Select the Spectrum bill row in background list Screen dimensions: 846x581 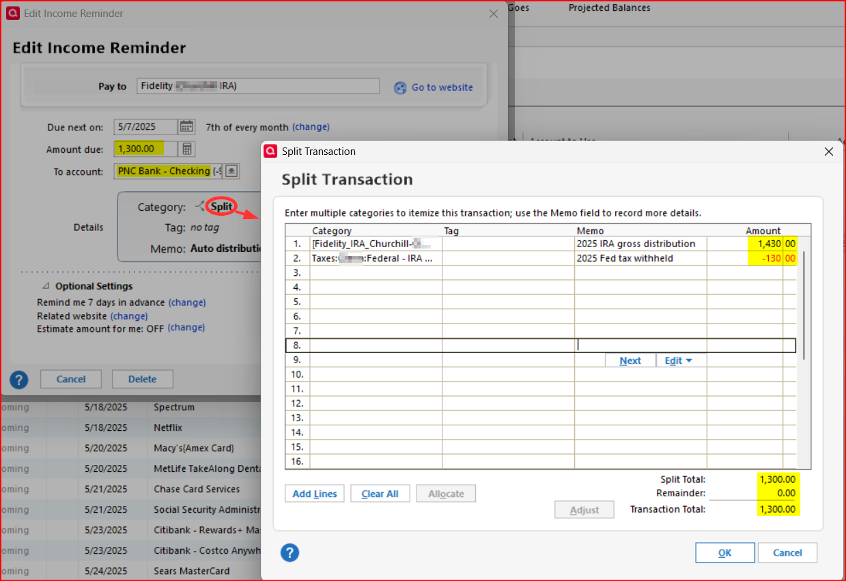point(130,408)
